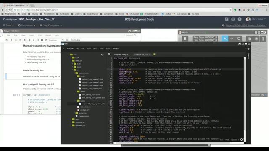Open the Rick Tellez user menu
Screen dimensions: 269x151
coord(256,19)
